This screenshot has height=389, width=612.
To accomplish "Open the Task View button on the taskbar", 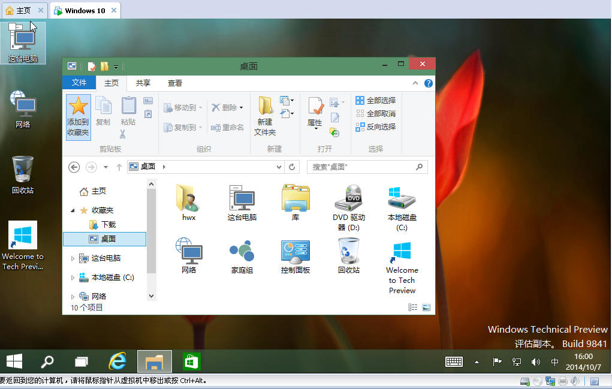I will coord(81,361).
